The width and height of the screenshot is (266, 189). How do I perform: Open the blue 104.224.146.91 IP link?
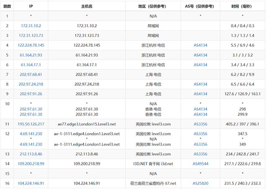(31, 183)
